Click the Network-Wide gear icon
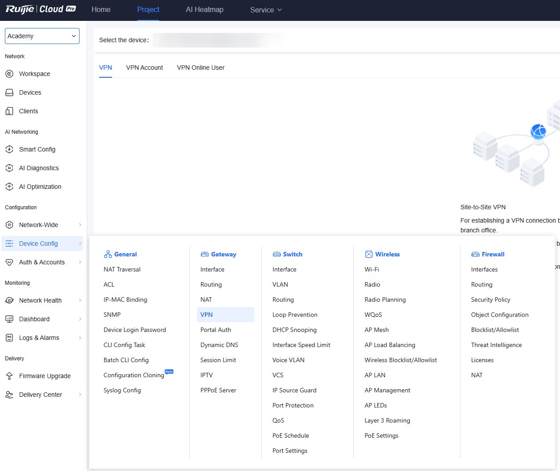560x471 pixels. tap(9, 225)
